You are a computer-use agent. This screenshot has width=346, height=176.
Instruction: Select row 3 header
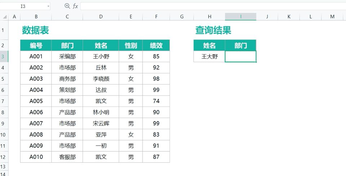tap(4, 56)
